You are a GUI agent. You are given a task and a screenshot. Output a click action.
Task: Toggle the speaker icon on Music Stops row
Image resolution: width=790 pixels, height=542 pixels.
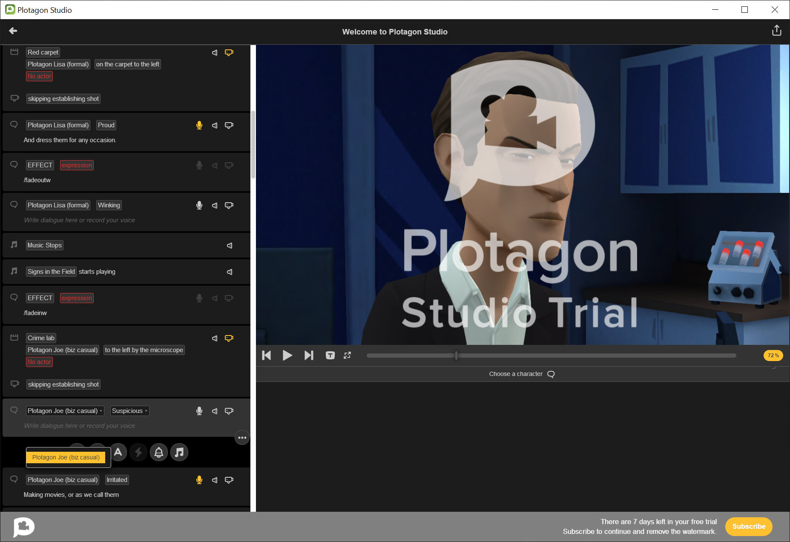tap(230, 245)
